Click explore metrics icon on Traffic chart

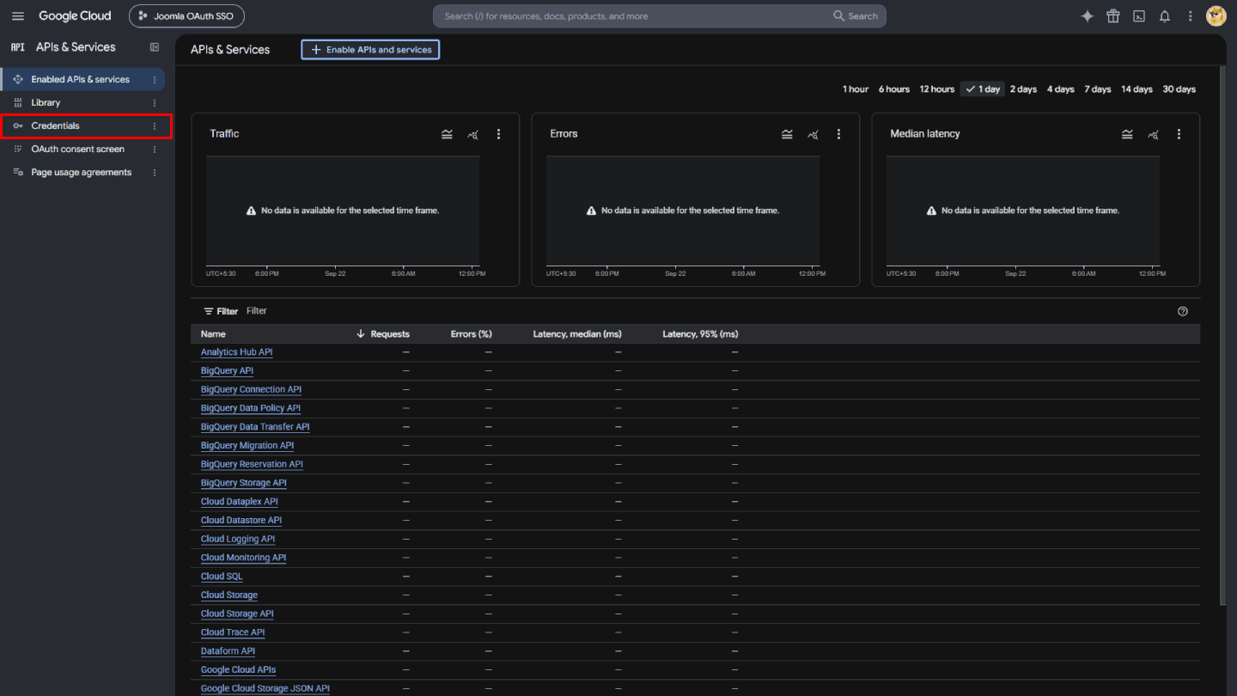click(472, 134)
